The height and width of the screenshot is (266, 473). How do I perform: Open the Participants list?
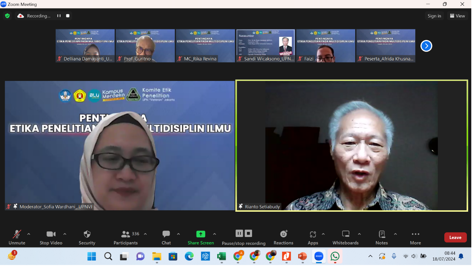click(126, 237)
